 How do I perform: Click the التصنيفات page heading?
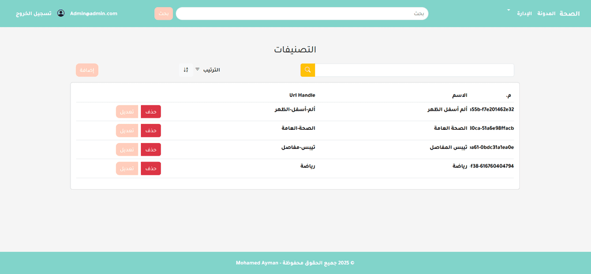click(x=295, y=50)
